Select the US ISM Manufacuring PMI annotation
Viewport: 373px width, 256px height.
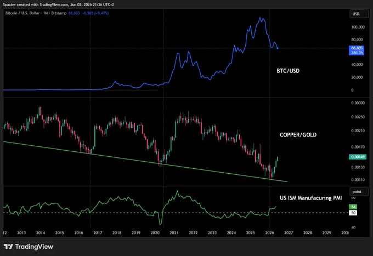pyautogui.click(x=310, y=198)
